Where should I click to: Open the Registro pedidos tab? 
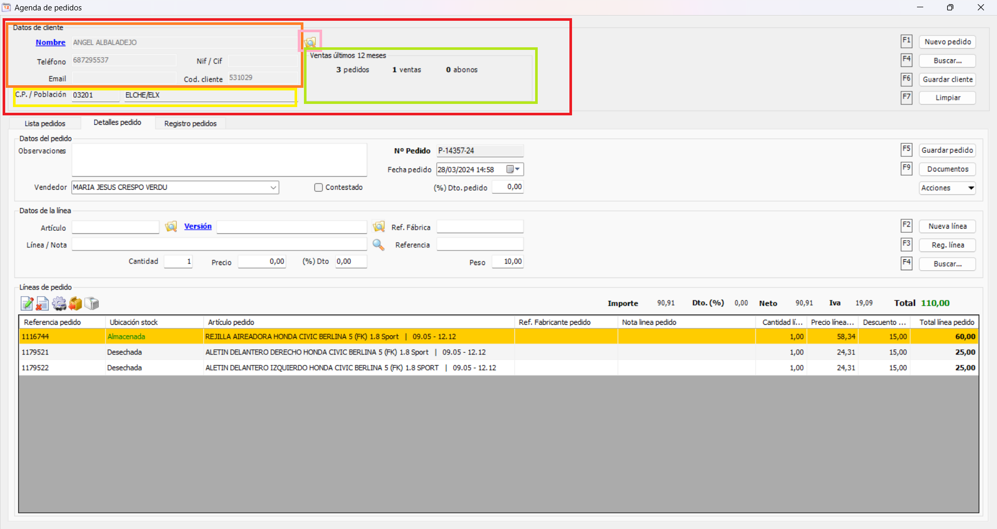(x=190, y=124)
